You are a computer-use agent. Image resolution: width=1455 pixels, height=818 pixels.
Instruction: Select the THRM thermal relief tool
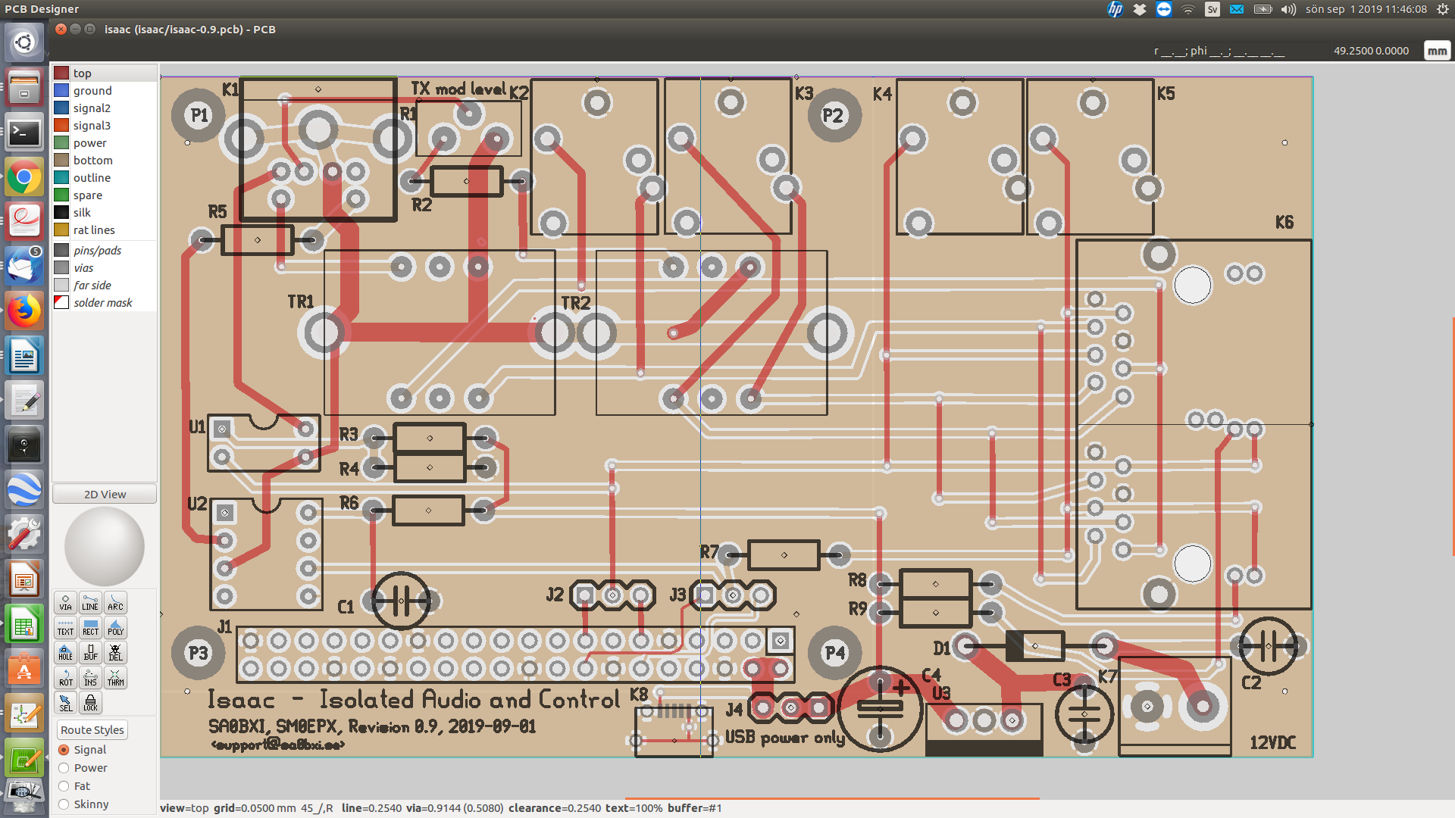click(115, 677)
